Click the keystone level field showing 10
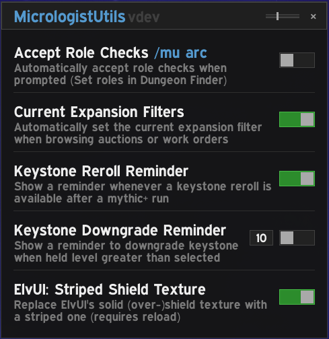 pos(261,237)
